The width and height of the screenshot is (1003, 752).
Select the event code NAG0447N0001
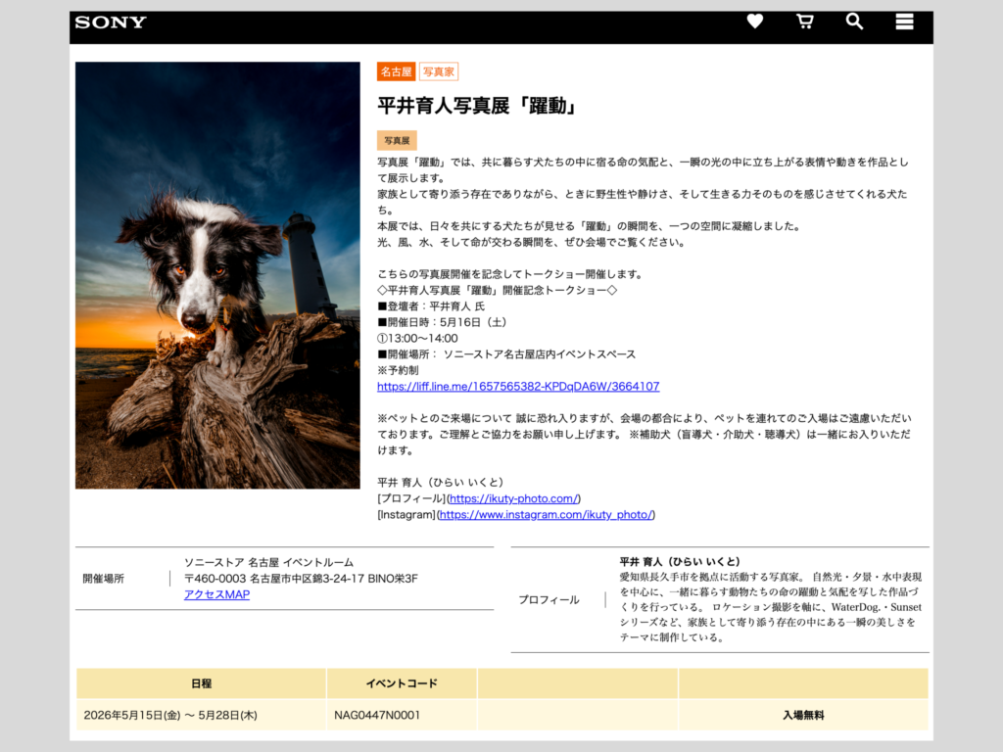pos(377,715)
